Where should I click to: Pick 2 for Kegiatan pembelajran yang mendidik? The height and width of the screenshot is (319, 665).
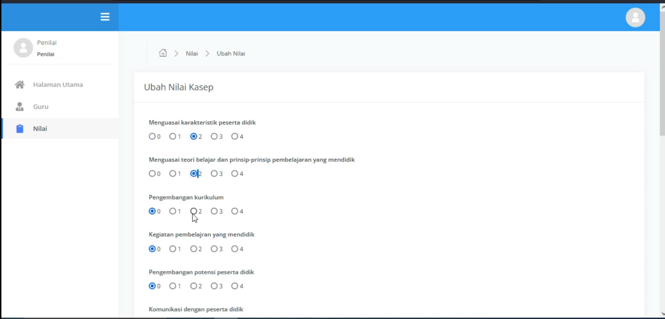point(193,249)
